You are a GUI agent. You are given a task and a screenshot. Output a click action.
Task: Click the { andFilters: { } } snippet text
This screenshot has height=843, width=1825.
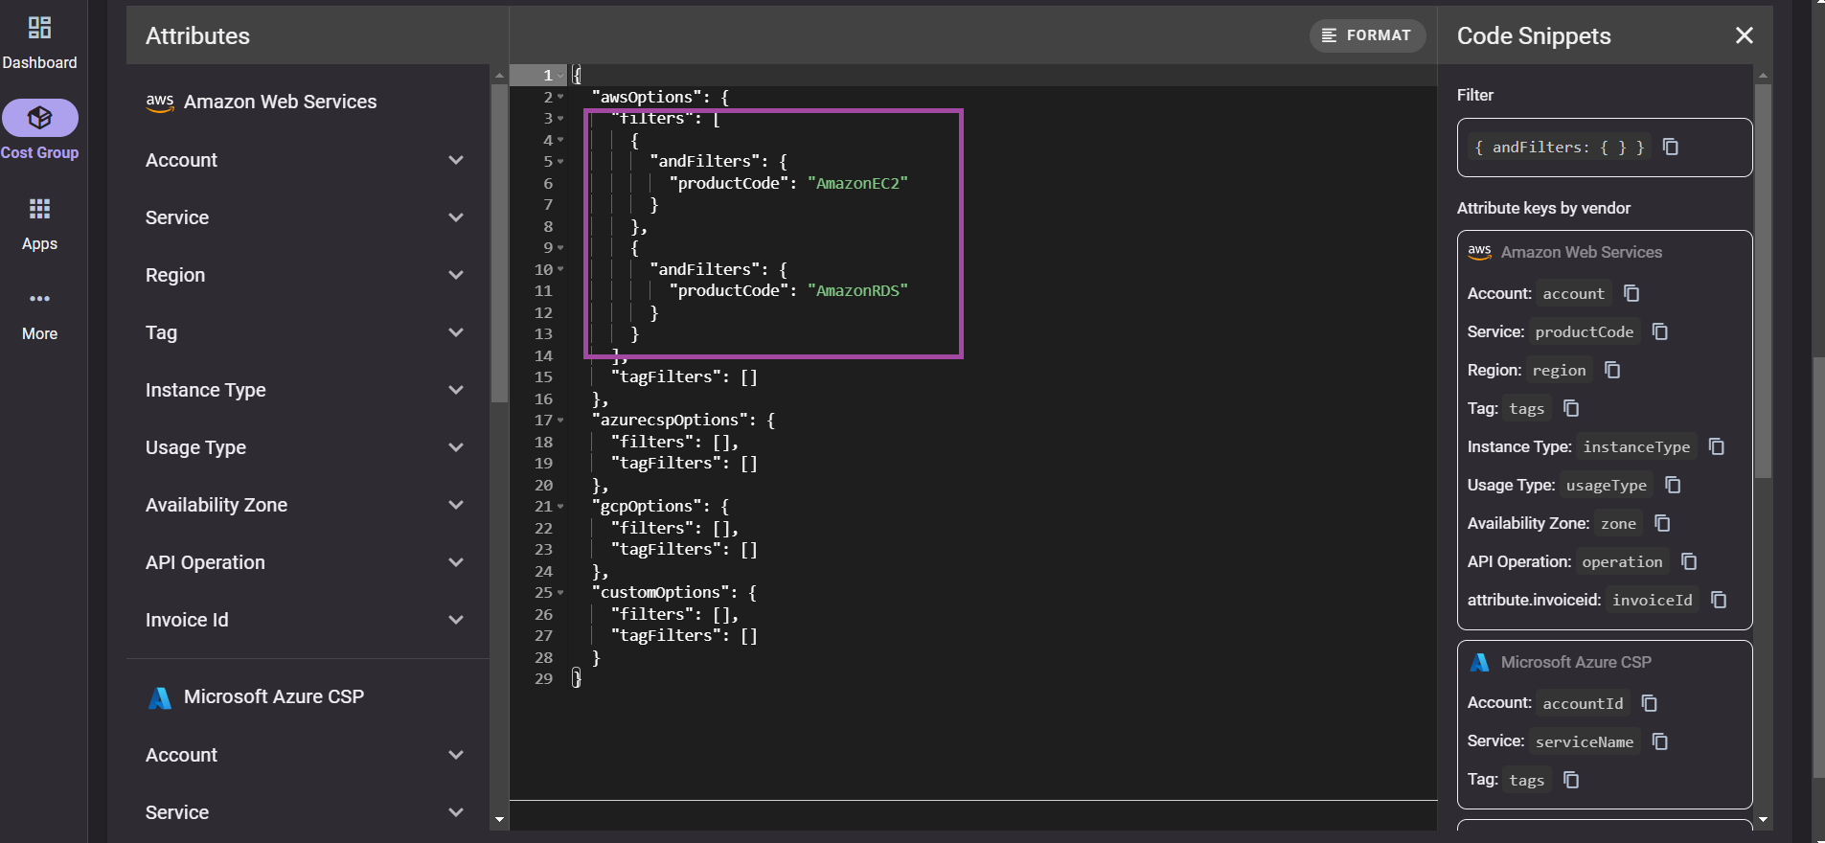1559,147
